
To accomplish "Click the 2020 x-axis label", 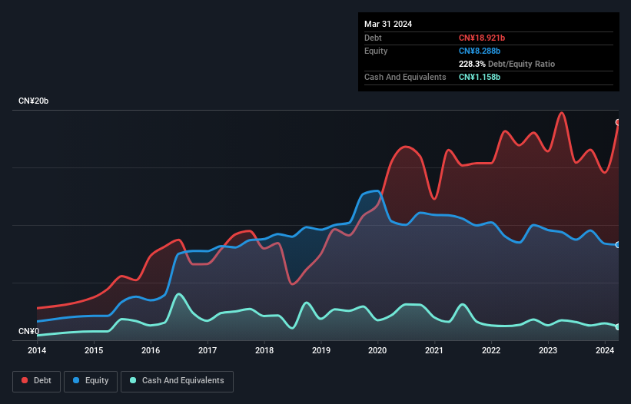I will [377, 350].
